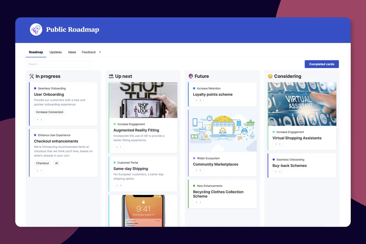The height and width of the screenshot is (244, 366).
Task: Click the Checkout tag on Checkout enhancements
Action: (x=43, y=163)
